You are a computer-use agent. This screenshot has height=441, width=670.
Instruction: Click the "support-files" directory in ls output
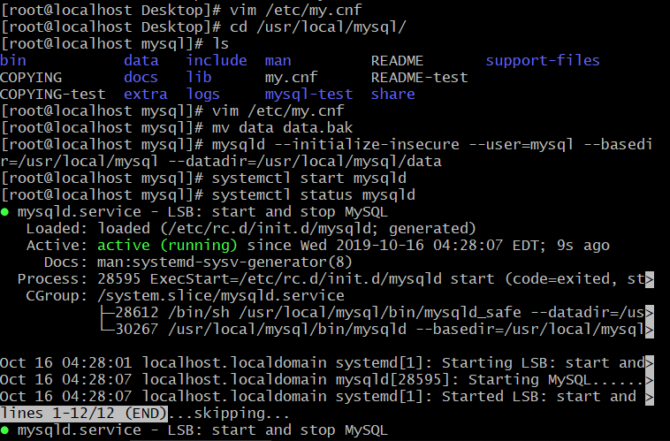[543, 61]
